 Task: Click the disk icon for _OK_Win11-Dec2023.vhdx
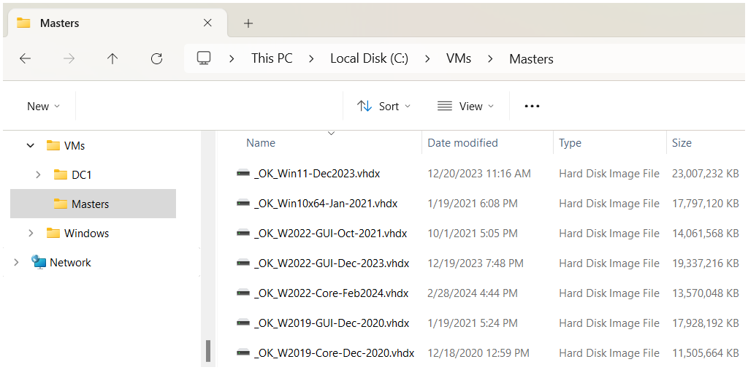click(243, 174)
